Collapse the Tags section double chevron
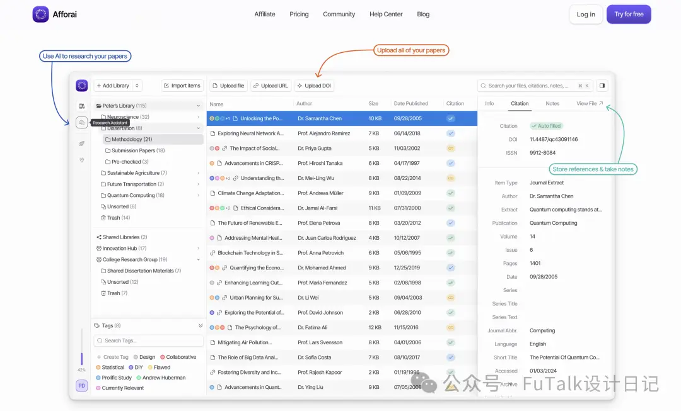 pyautogui.click(x=201, y=325)
